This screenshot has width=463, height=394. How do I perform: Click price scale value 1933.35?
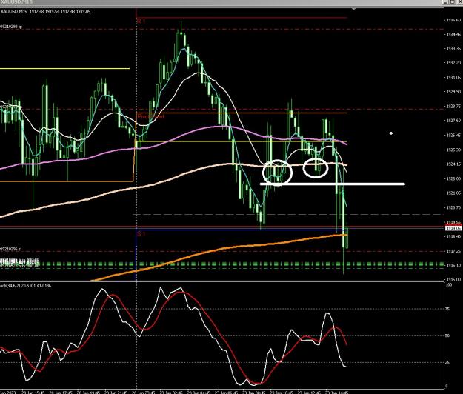pyautogui.click(x=453, y=48)
